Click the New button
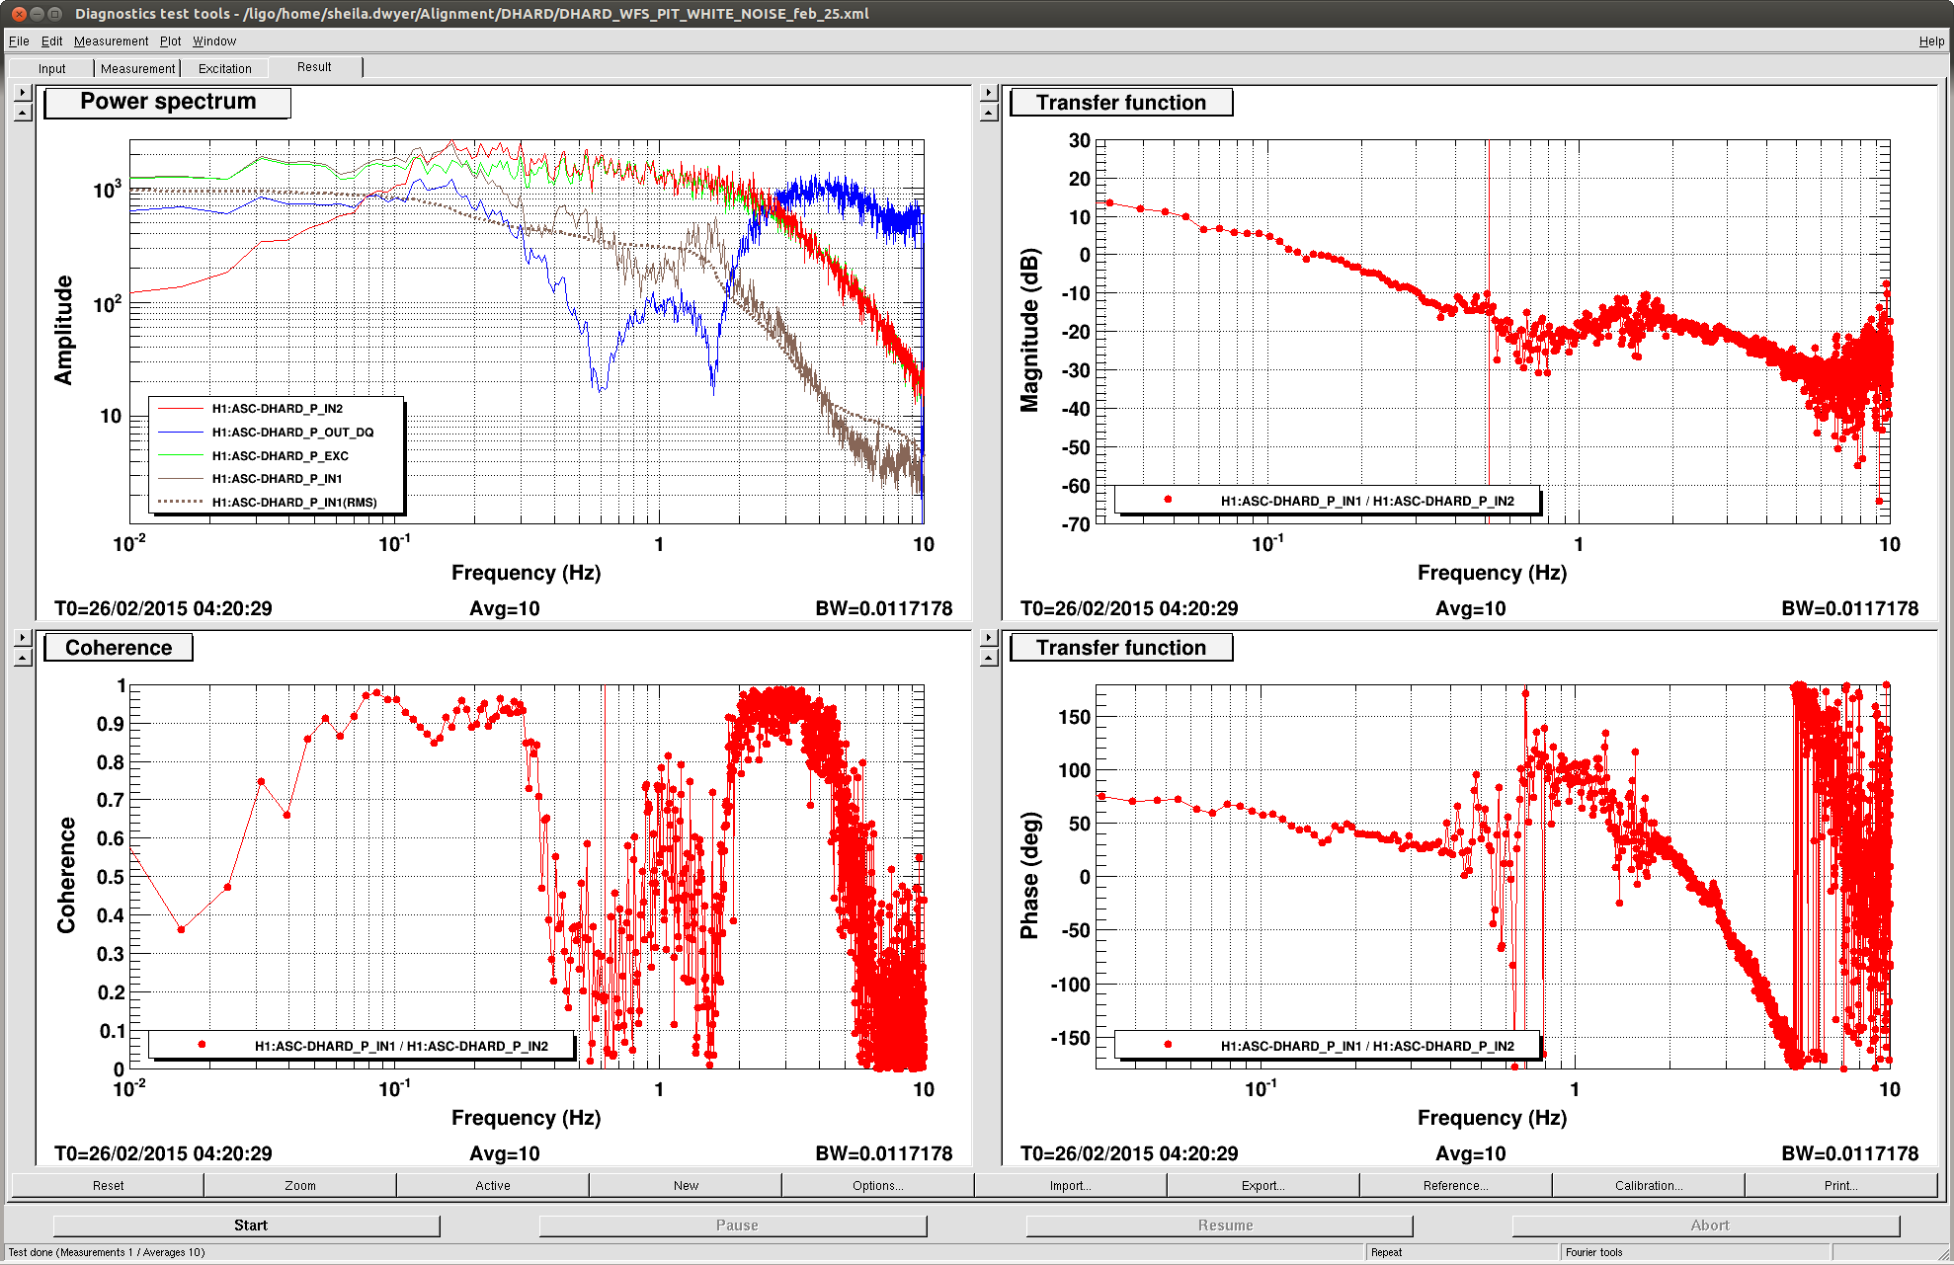The width and height of the screenshot is (1954, 1265). (686, 1185)
